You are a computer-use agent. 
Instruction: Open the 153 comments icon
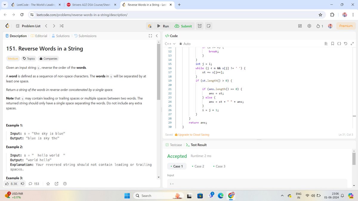coord(34,184)
